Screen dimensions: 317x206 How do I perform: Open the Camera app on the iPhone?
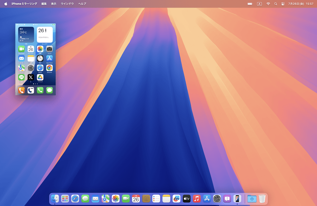click(x=49, y=49)
